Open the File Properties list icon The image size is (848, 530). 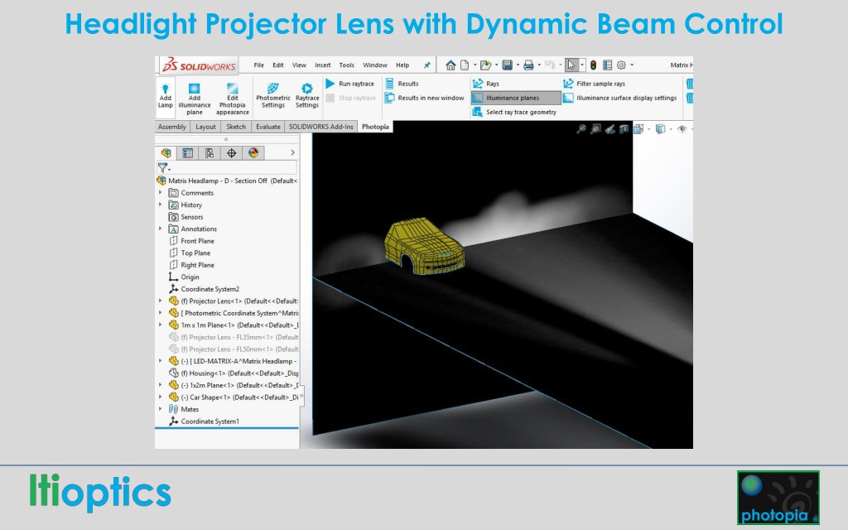click(607, 65)
